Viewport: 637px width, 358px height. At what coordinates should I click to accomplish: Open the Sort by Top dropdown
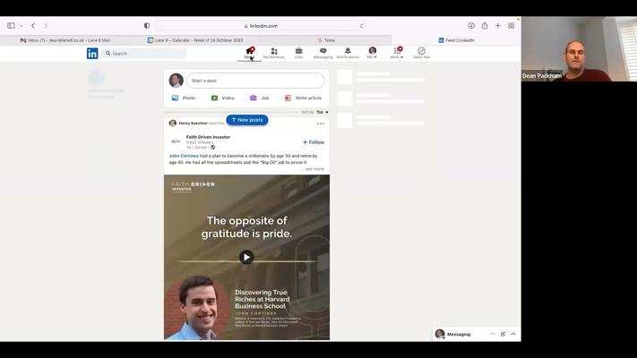tap(320, 112)
